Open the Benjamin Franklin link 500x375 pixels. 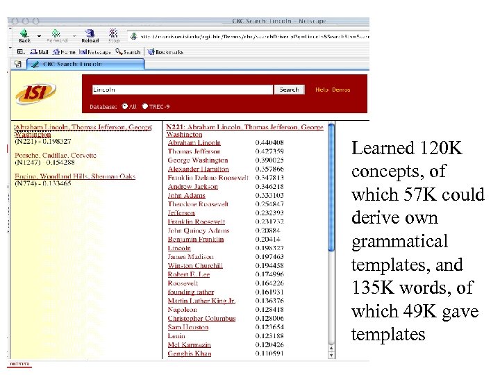click(x=196, y=239)
